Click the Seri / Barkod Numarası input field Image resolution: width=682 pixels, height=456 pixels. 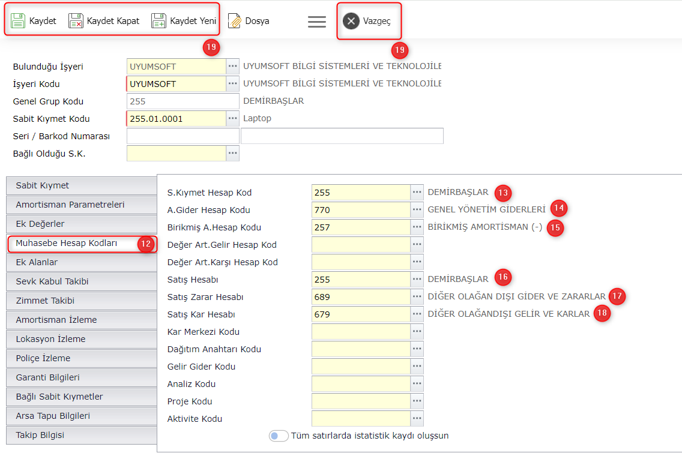(x=183, y=136)
